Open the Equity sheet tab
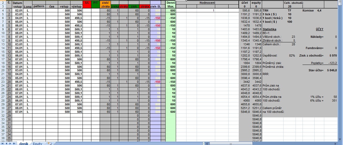 coord(38,144)
